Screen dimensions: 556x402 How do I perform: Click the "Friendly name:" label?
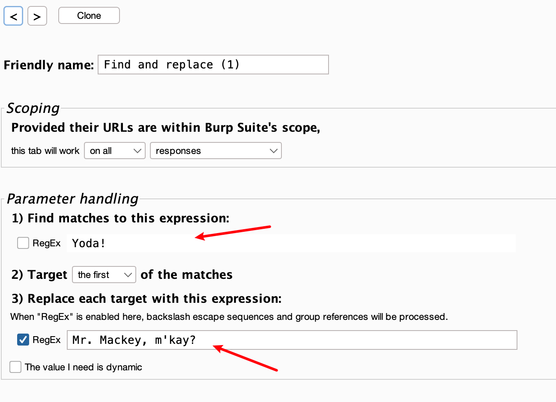48,65
